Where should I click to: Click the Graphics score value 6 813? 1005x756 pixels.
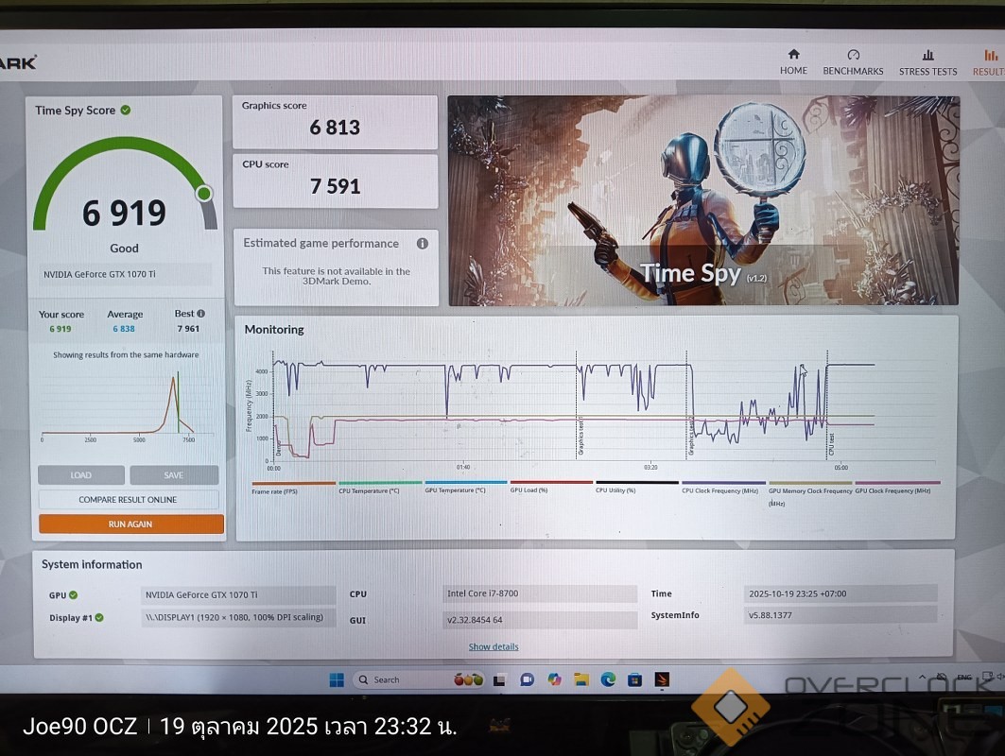point(335,128)
